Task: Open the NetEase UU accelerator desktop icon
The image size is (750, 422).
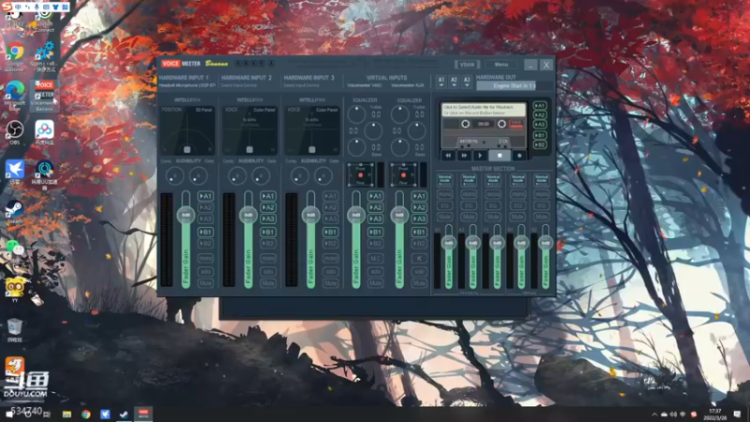Action: click(44, 174)
